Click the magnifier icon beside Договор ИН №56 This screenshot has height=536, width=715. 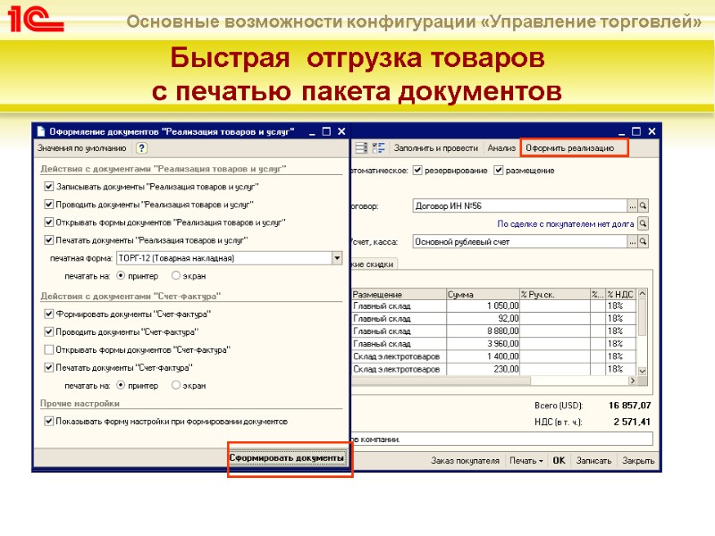[643, 204]
